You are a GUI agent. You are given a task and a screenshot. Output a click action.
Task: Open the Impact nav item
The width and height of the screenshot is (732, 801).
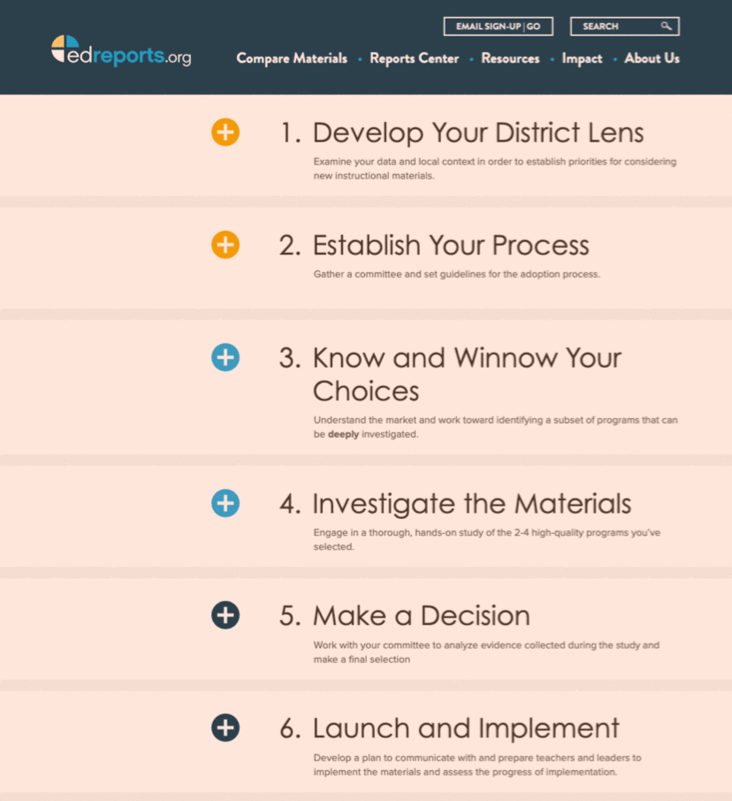tap(582, 58)
